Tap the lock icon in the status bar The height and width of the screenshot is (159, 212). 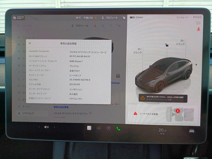pyautogui.click(x=124, y=18)
